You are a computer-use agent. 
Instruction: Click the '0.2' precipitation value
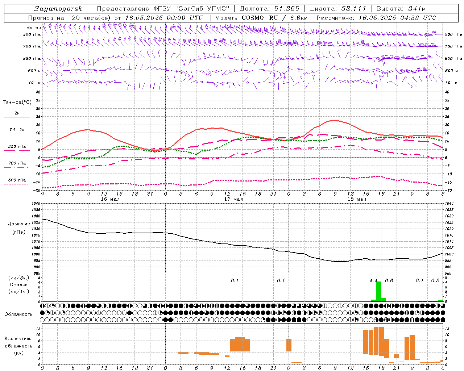[435, 280]
